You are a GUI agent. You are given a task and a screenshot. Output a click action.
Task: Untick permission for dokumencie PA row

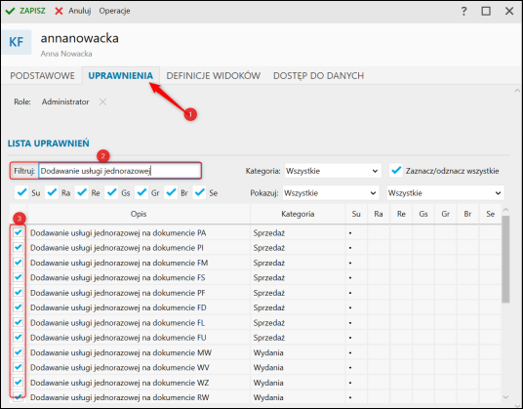pos(18,232)
